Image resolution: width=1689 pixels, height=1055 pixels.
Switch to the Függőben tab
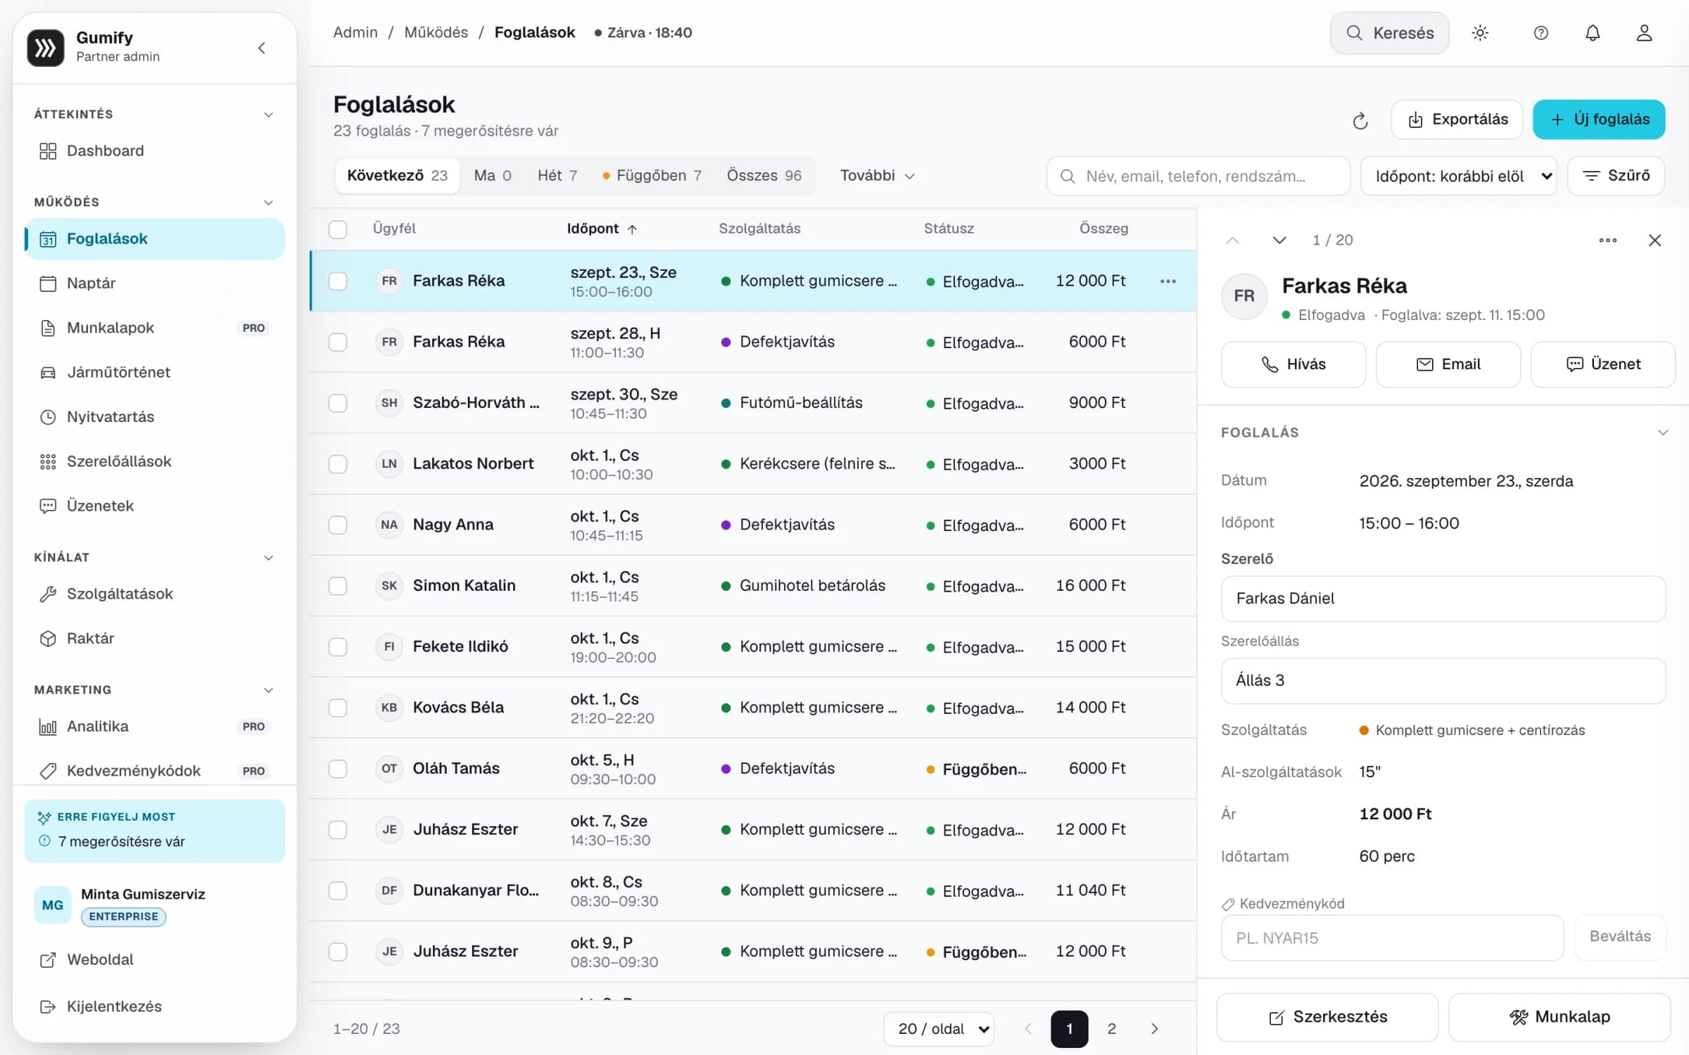(652, 176)
